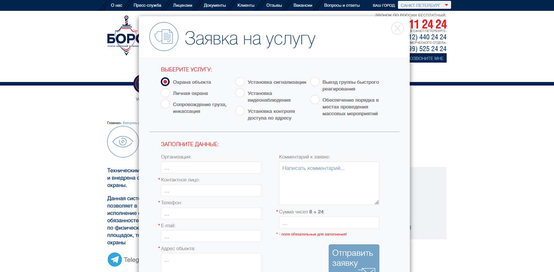Click the document shield icon in header
This screenshot has width=554, height=272.
[x=164, y=37]
